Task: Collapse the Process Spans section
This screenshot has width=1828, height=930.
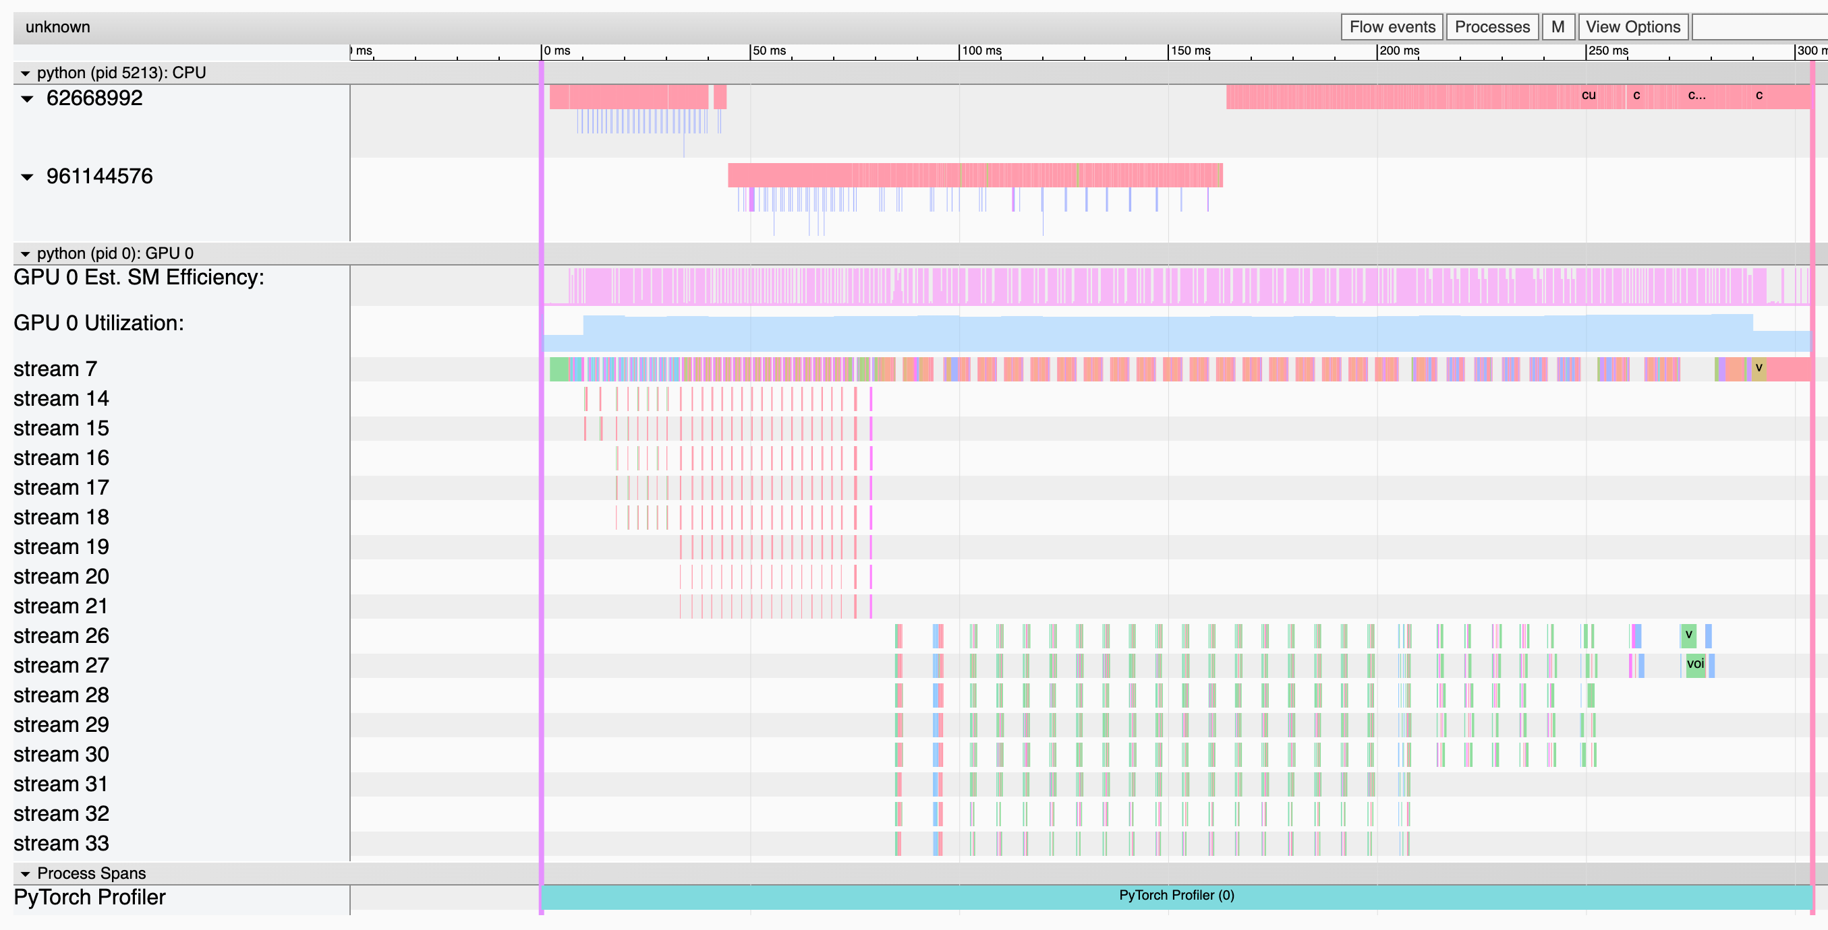Action: pos(26,874)
